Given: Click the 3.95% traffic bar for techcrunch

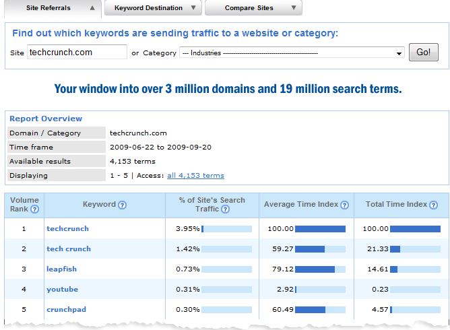Looking at the screenshot, I should (227, 229).
